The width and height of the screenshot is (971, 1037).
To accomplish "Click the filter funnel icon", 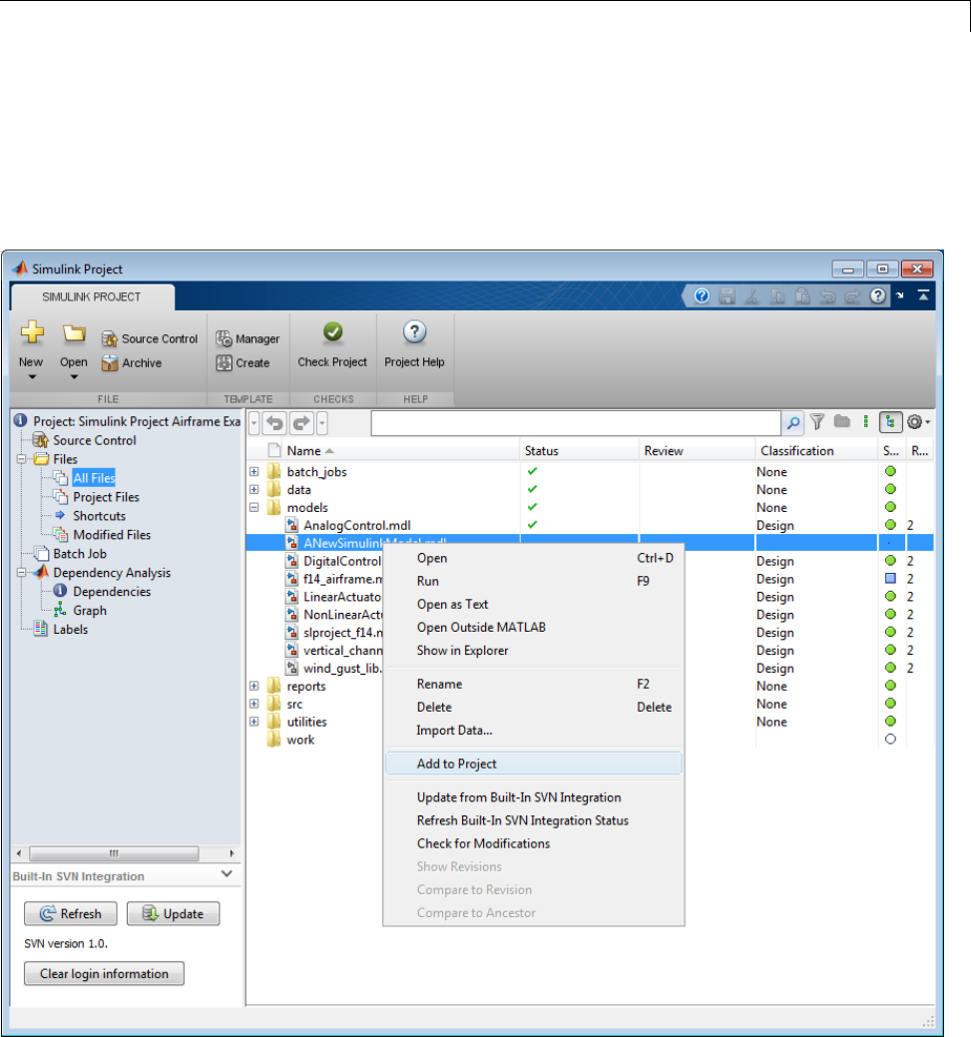I will 817,422.
